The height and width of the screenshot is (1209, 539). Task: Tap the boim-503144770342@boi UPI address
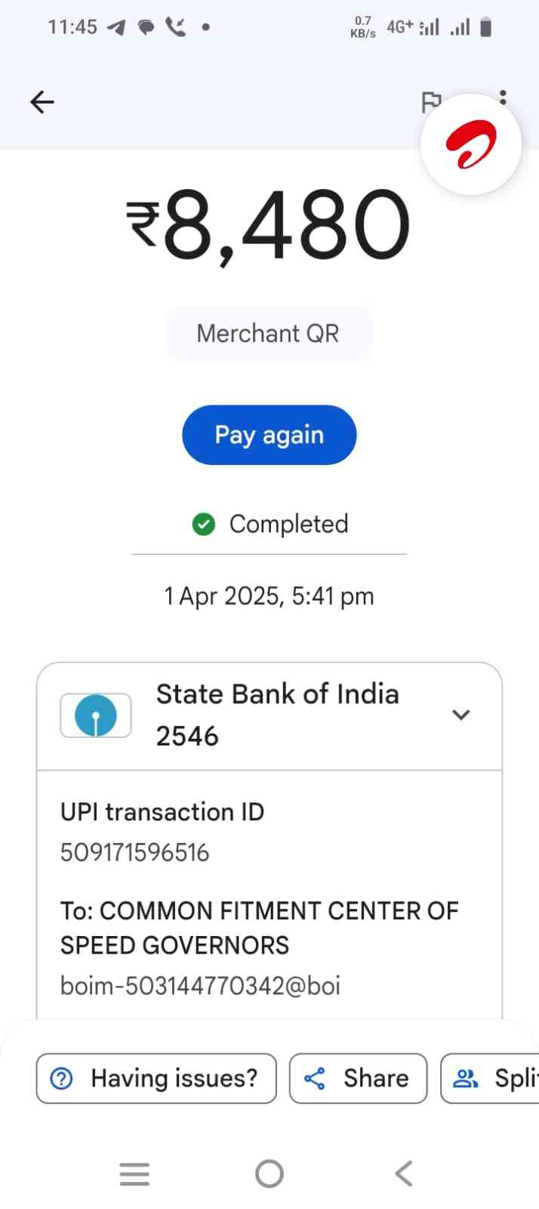click(200, 986)
